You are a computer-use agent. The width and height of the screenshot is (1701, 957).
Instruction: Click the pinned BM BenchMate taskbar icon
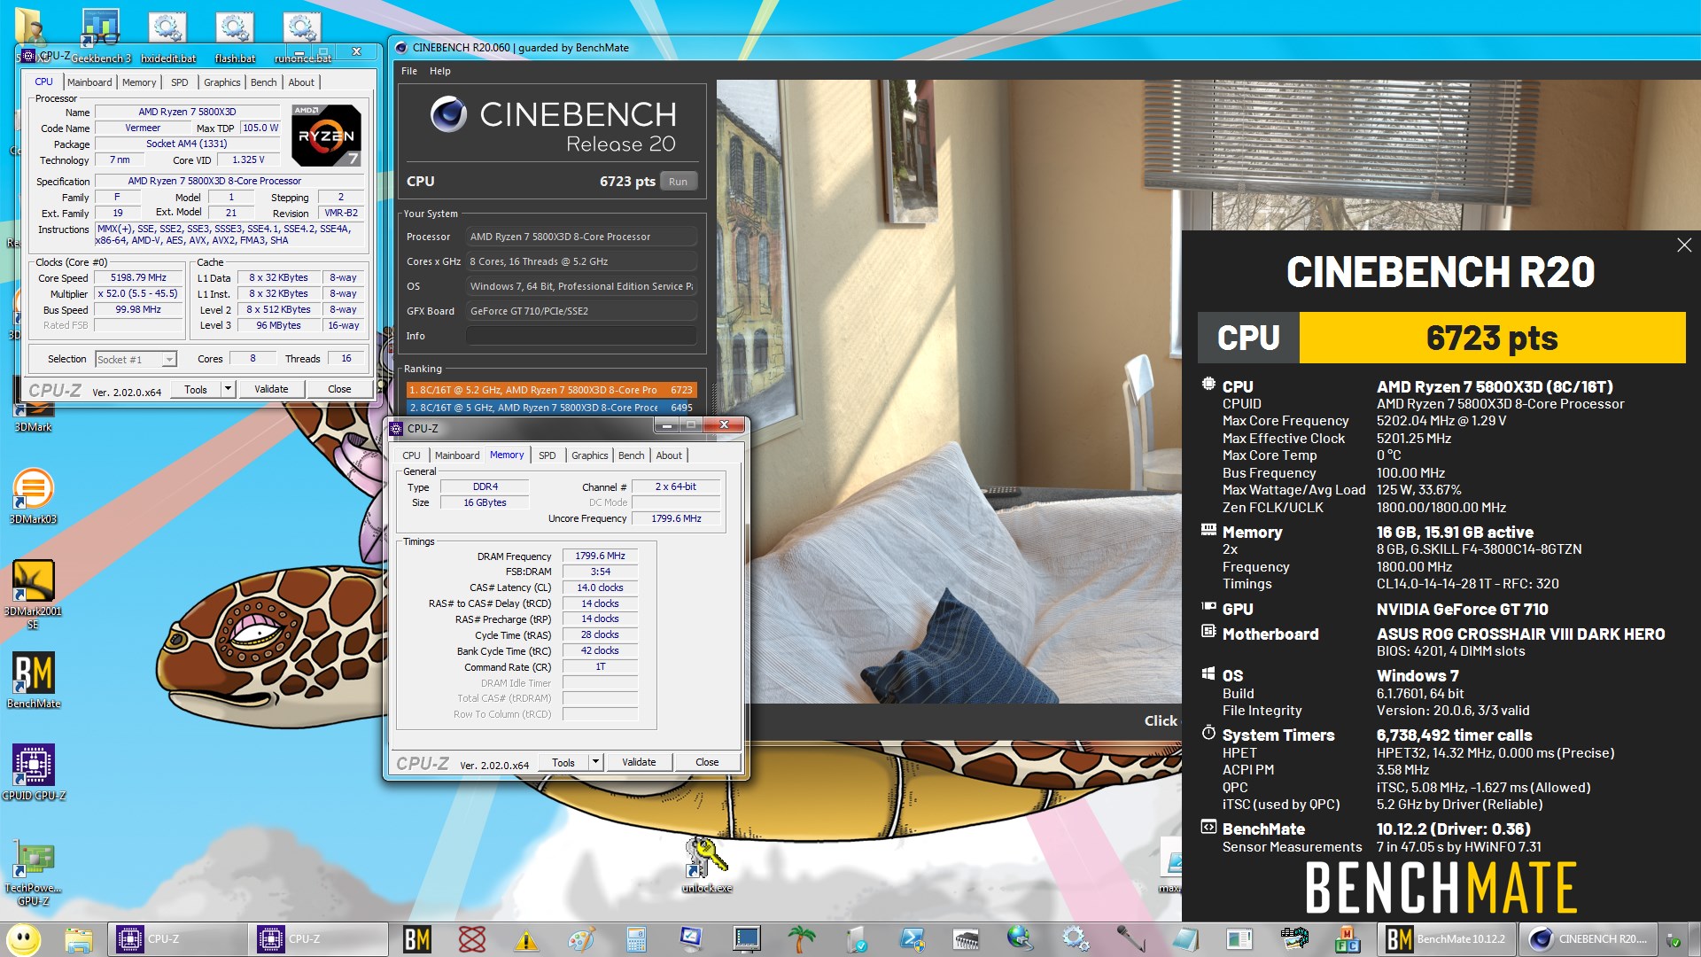tap(417, 939)
